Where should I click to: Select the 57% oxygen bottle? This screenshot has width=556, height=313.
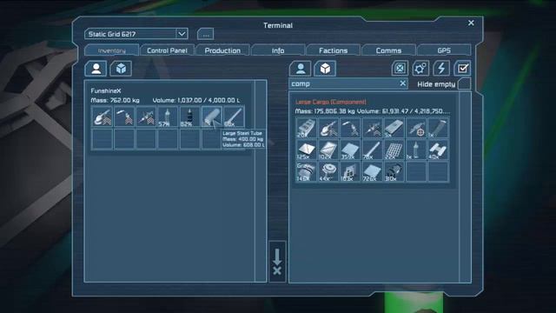coord(168,117)
